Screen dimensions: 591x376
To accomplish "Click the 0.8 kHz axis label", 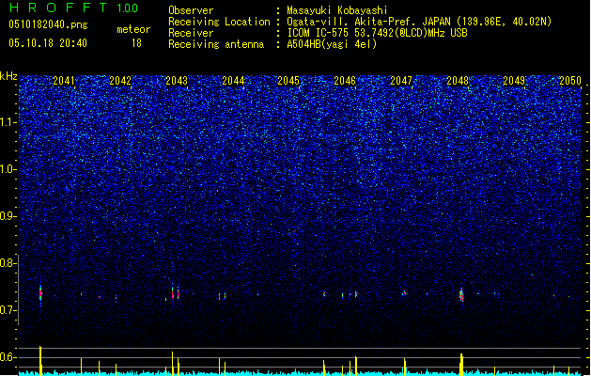I will pyautogui.click(x=8, y=263).
